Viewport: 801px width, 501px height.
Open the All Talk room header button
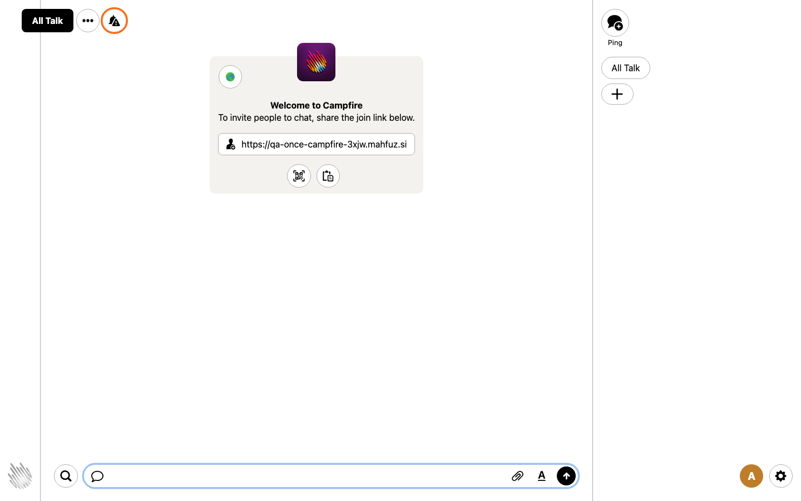point(47,21)
